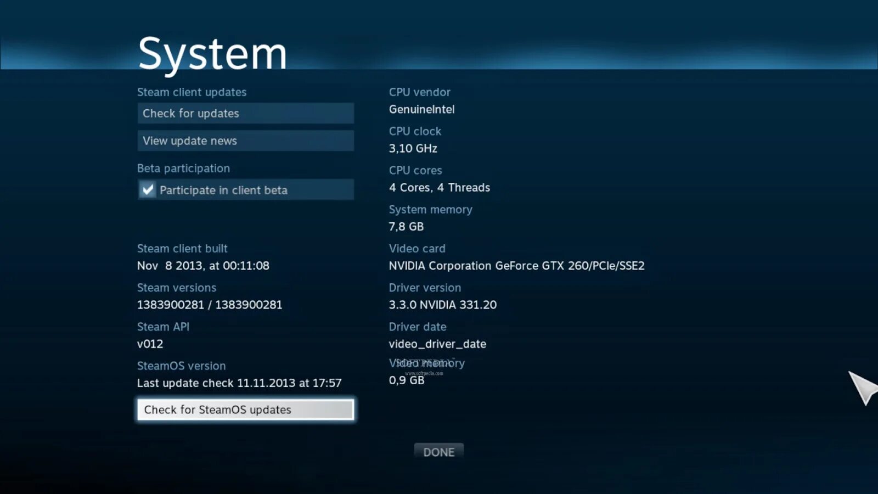Select Check for SteamOS updates button

point(245,409)
